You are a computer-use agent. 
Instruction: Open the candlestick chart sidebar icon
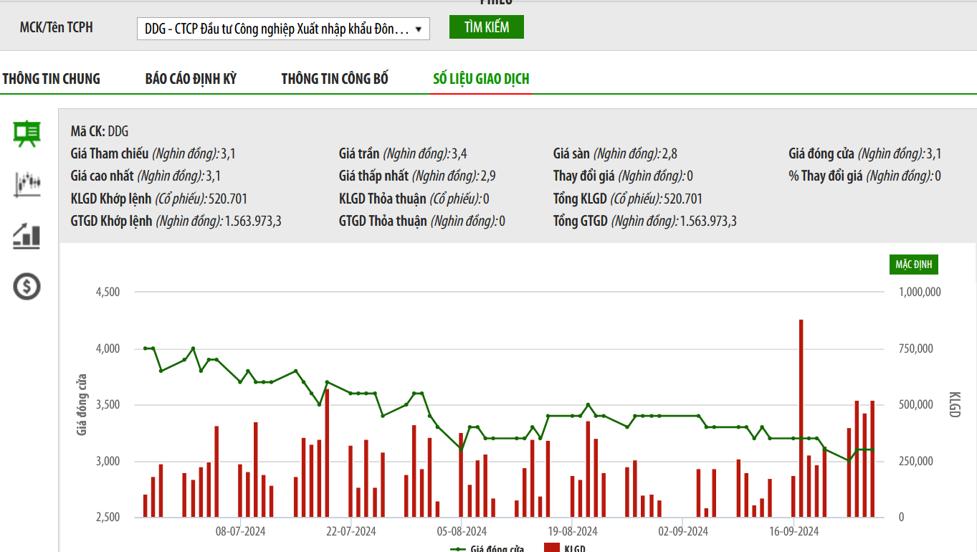(27, 184)
